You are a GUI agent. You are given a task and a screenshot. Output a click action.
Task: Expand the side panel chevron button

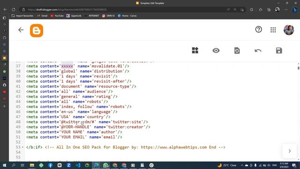click(290, 151)
